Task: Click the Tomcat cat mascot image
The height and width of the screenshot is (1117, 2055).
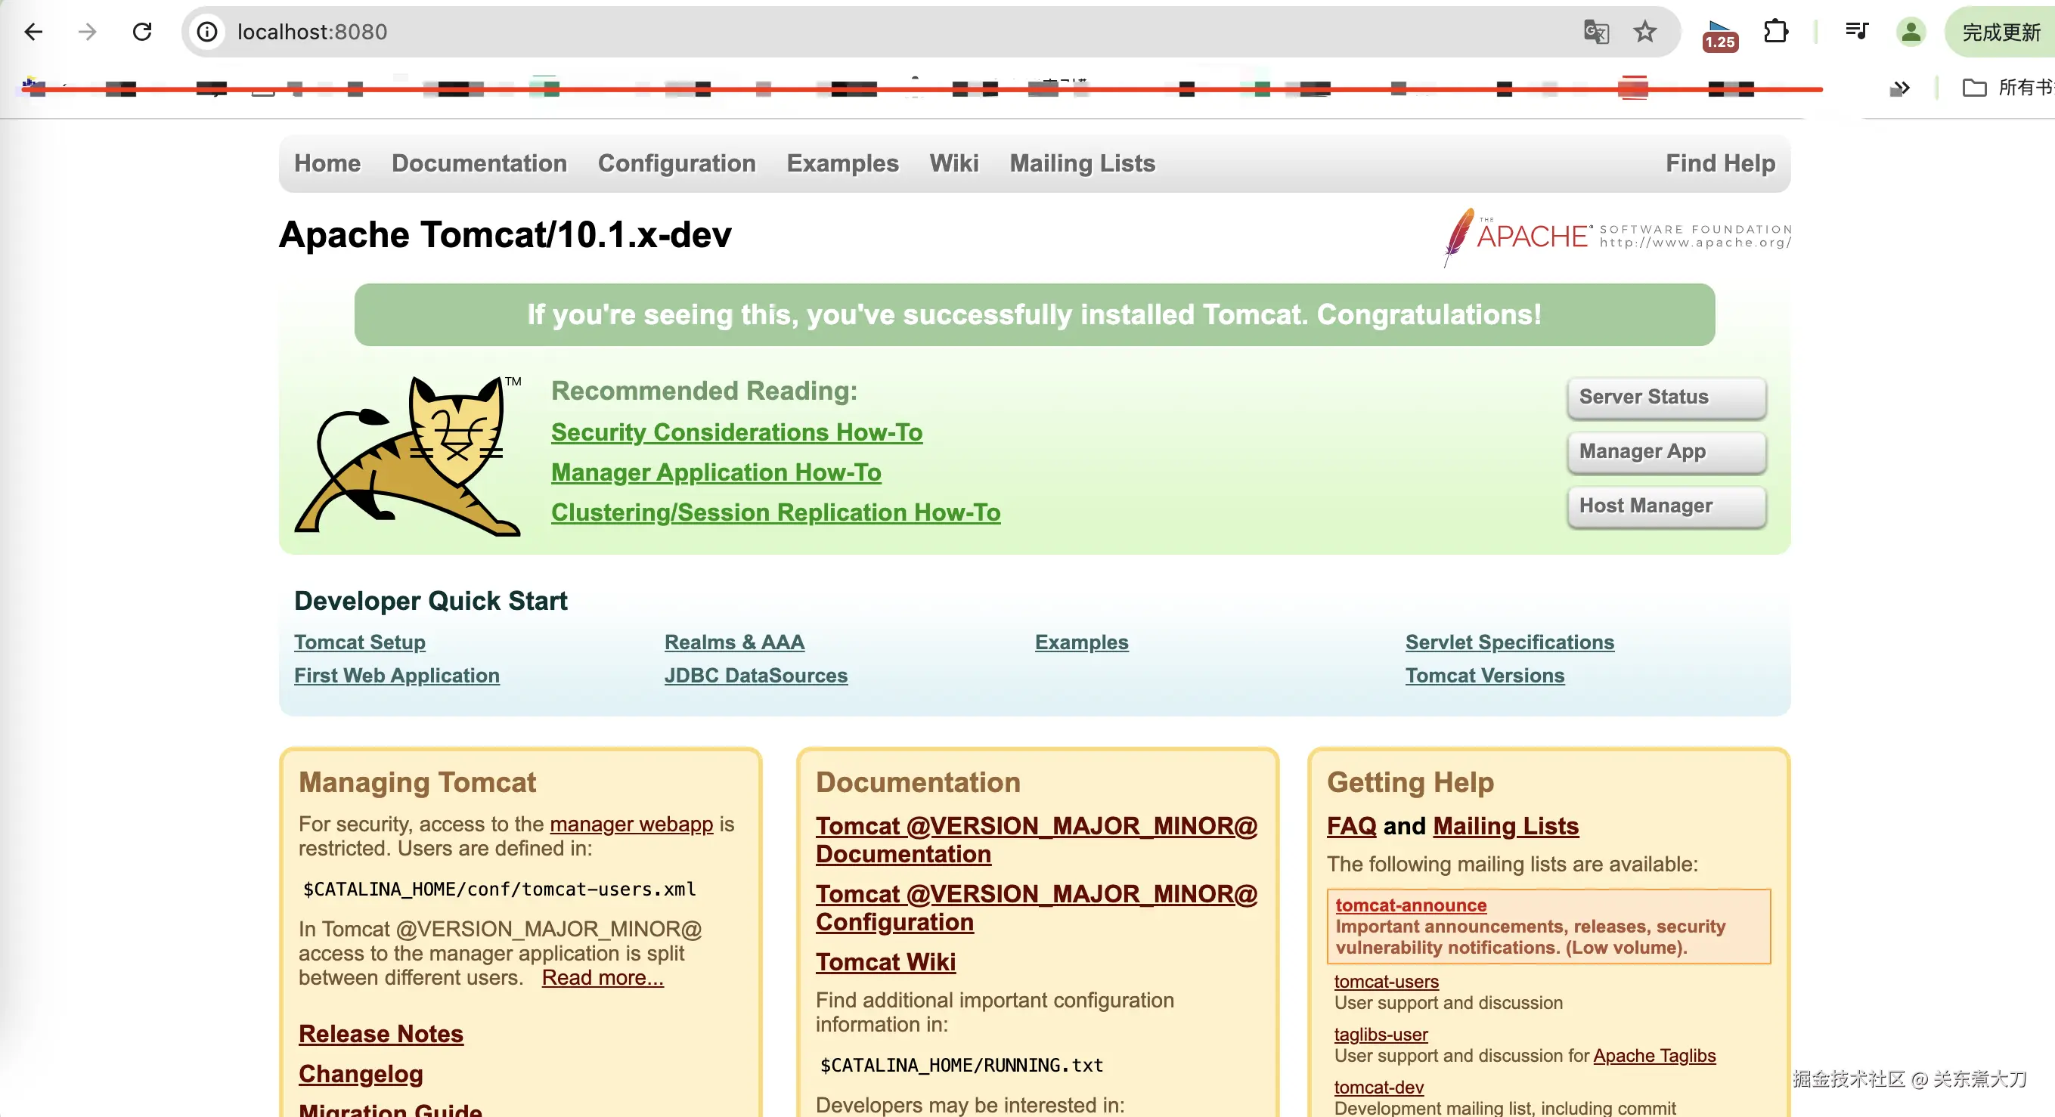Action: point(408,456)
